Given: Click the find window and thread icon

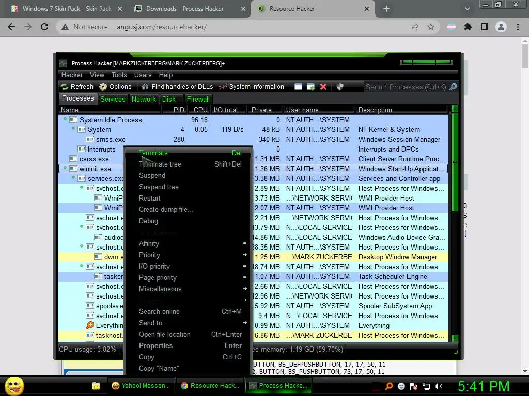Looking at the screenshot, I should (x=310, y=87).
